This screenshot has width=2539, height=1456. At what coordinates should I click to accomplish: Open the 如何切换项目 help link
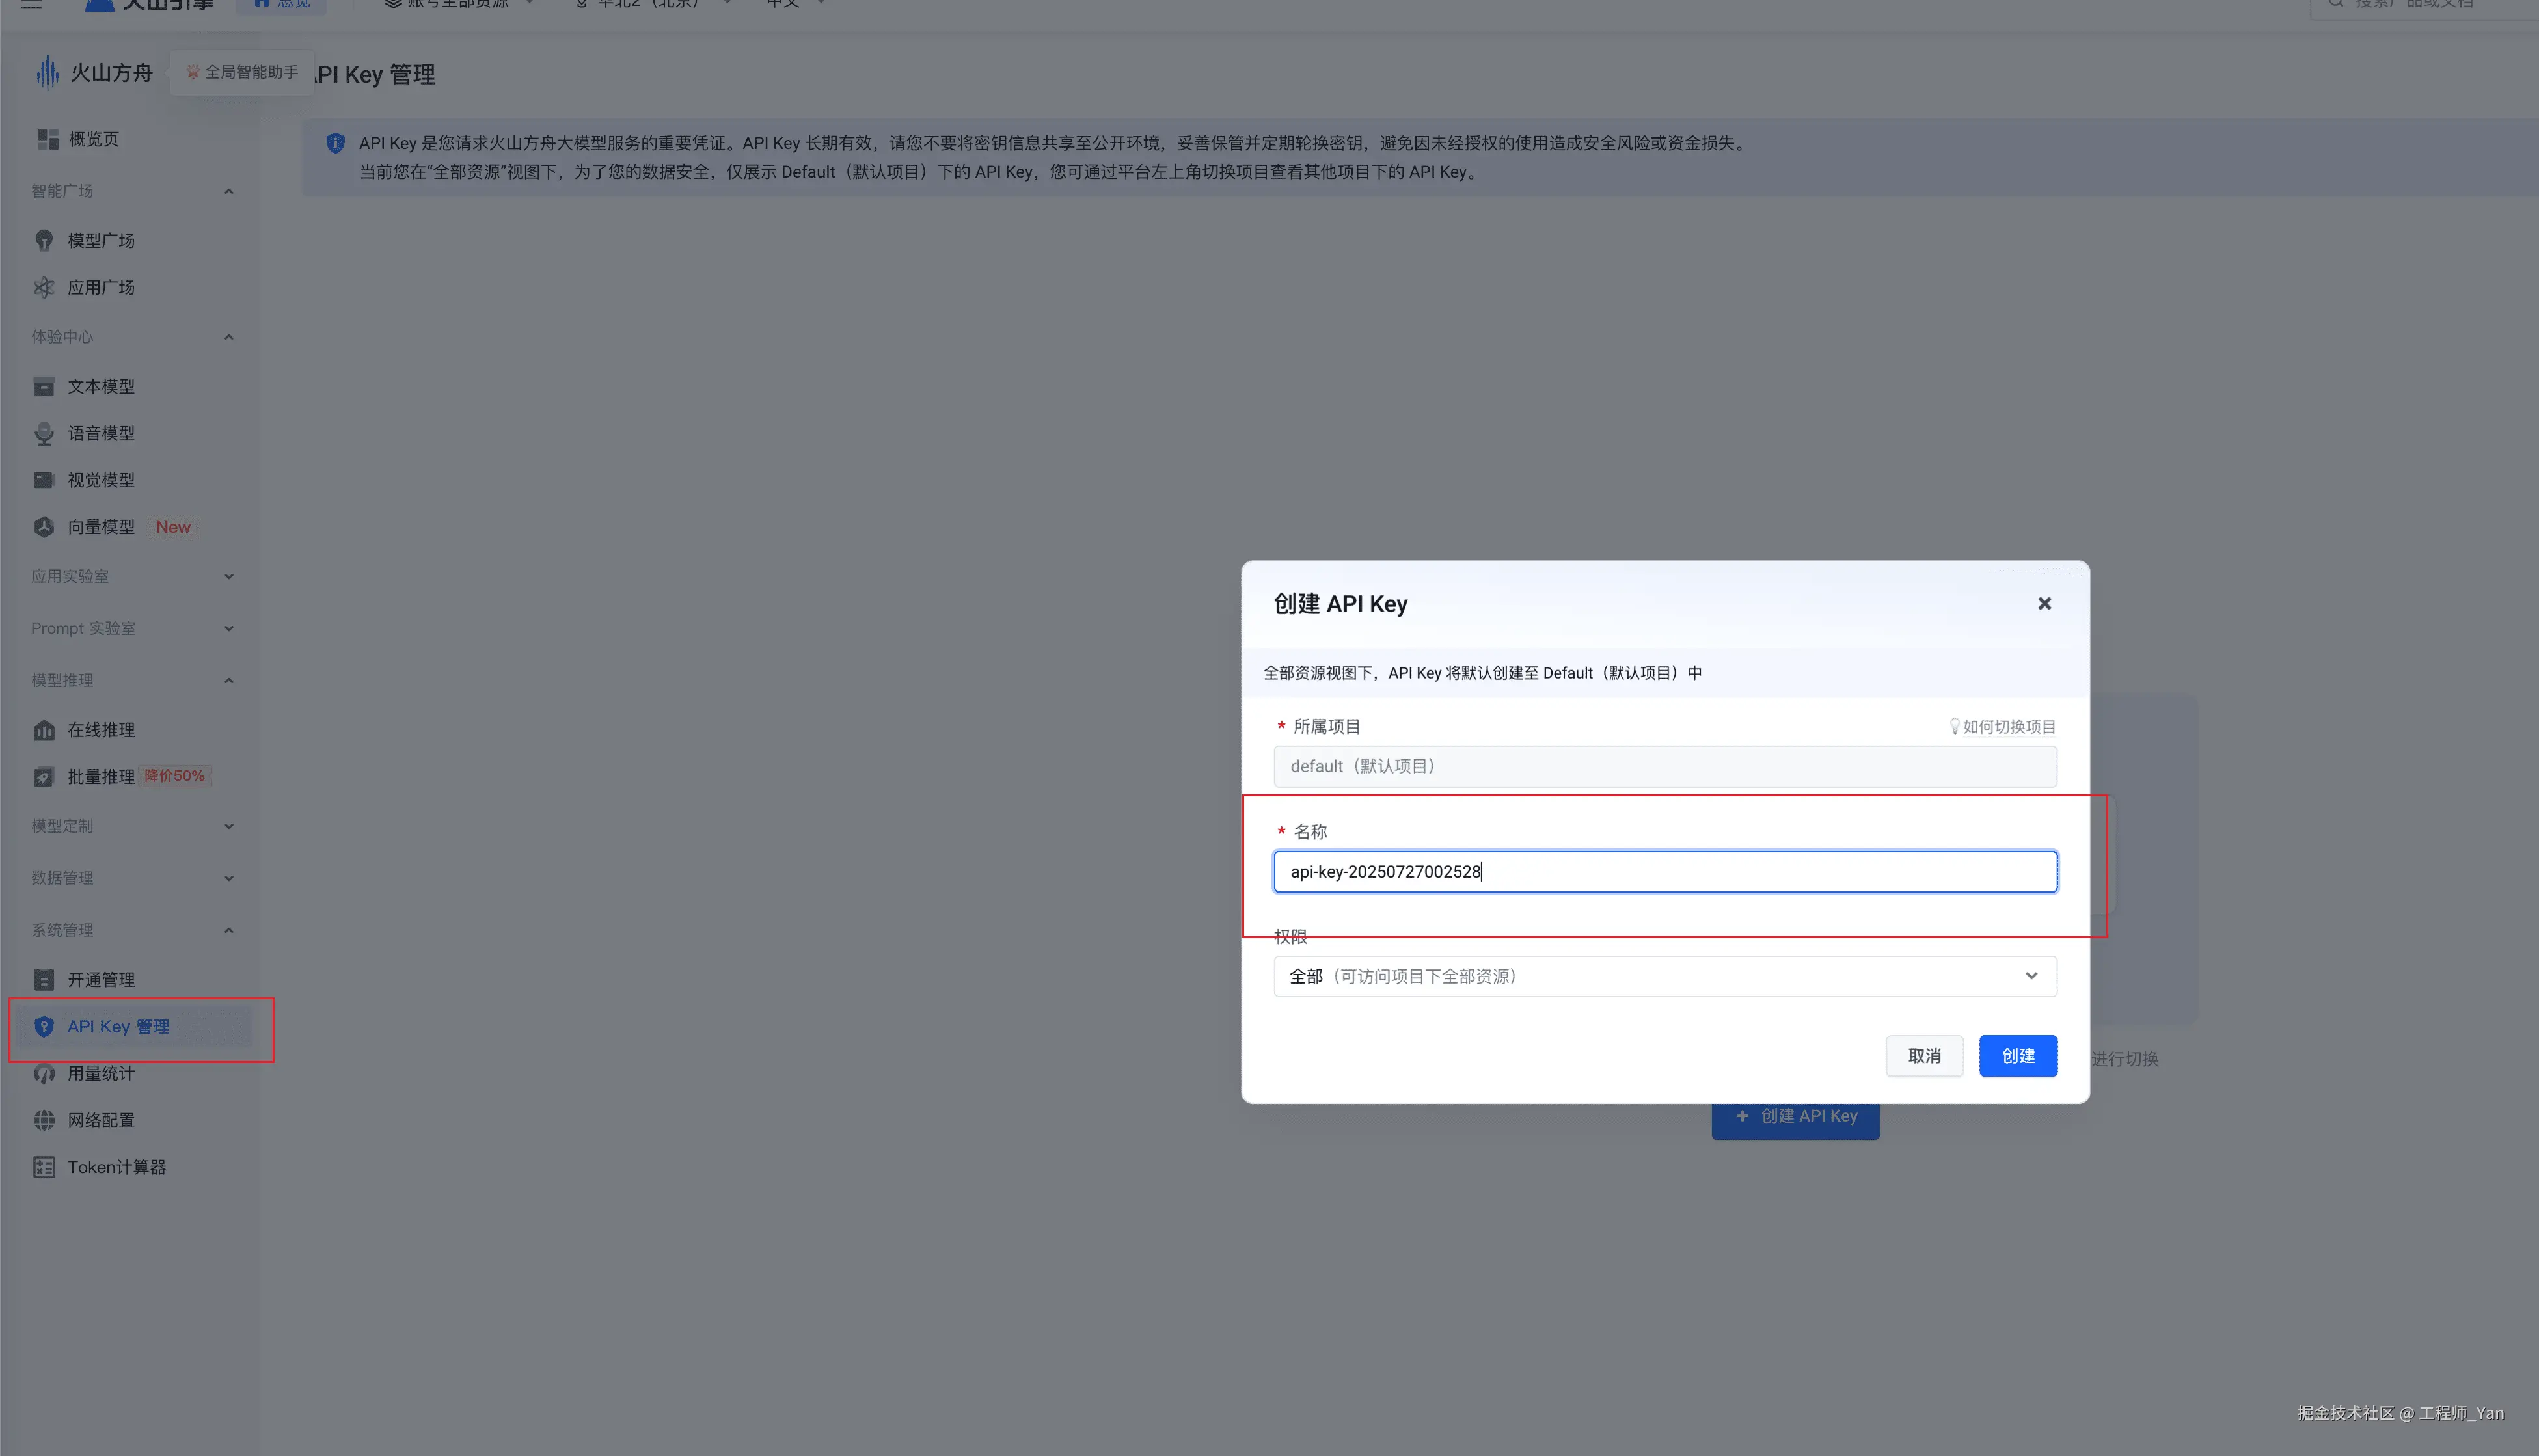(x=2003, y=726)
